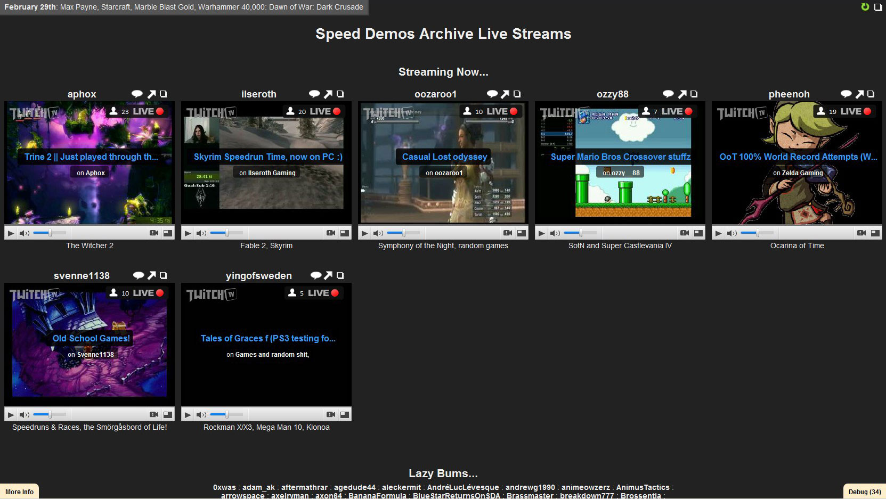Open chat bubble for pheenoh stream

point(846,94)
